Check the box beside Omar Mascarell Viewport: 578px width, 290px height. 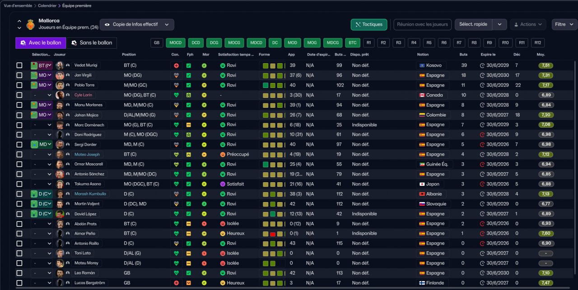[19, 164]
